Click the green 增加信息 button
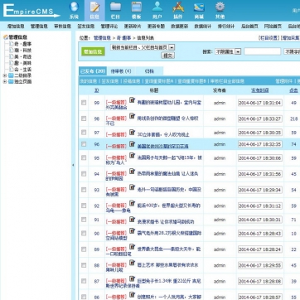Screen dimensions: 300x300 coord(93,51)
